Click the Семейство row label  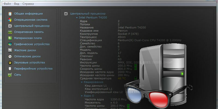(87, 43)
